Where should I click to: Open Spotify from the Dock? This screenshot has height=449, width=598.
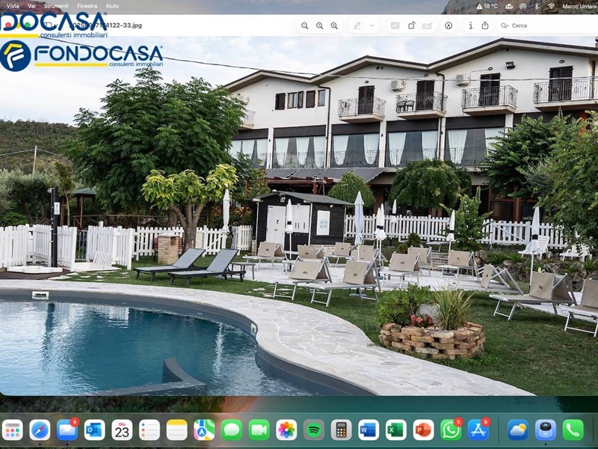click(x=314, y=430)
